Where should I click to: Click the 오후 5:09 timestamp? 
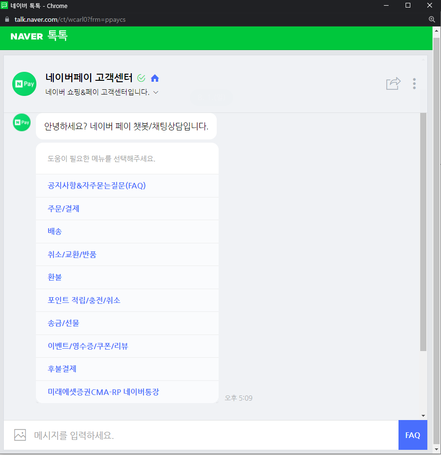(x=238, y=398)
